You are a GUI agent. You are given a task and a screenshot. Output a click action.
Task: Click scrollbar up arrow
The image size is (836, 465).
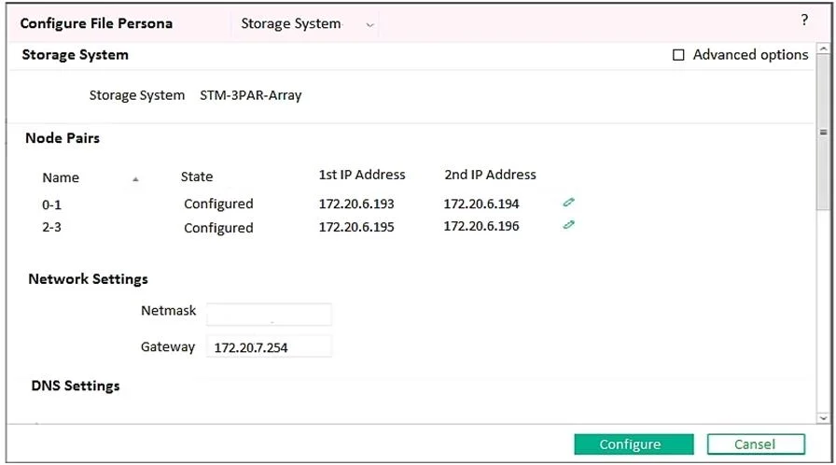click(823, 49)
